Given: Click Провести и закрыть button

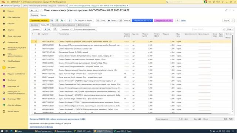Looking at the screenshot, I should (x=40, y=21).
